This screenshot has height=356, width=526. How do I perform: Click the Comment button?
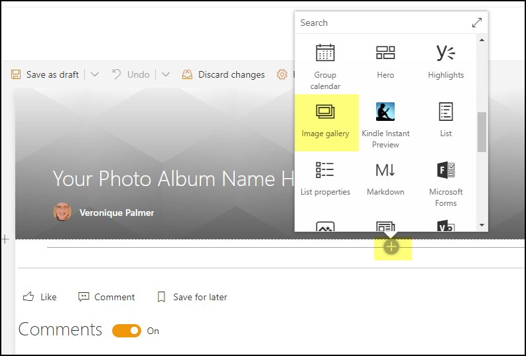pyautogui.click(x=106, y=297)
